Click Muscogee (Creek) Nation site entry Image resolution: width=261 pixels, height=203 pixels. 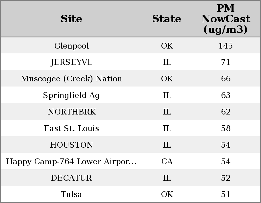point(71,79)
